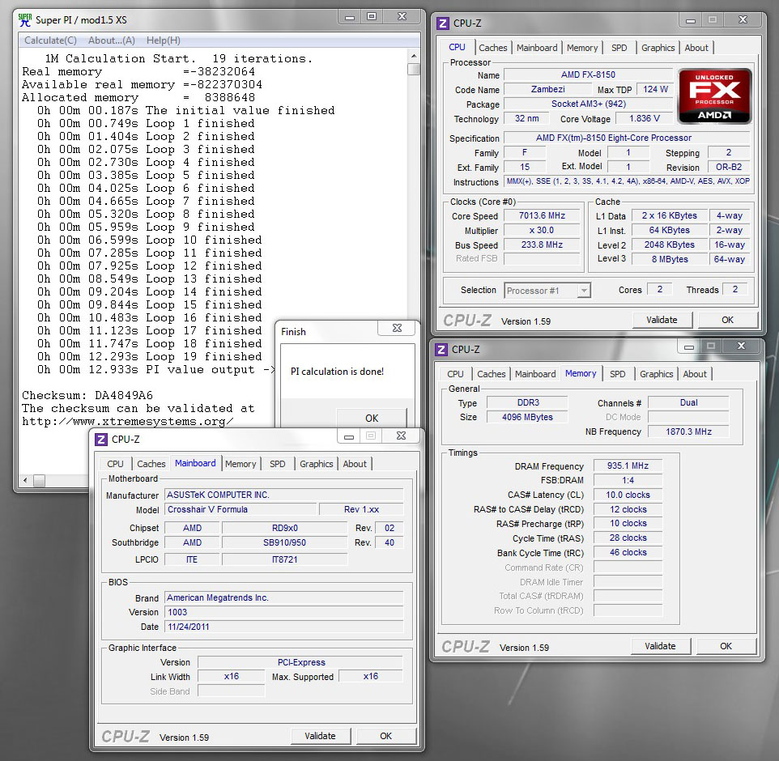Viewport: 779px width, 761px height.
Task: Switch to Caches tab in CPU window
Action: (493, 48)
